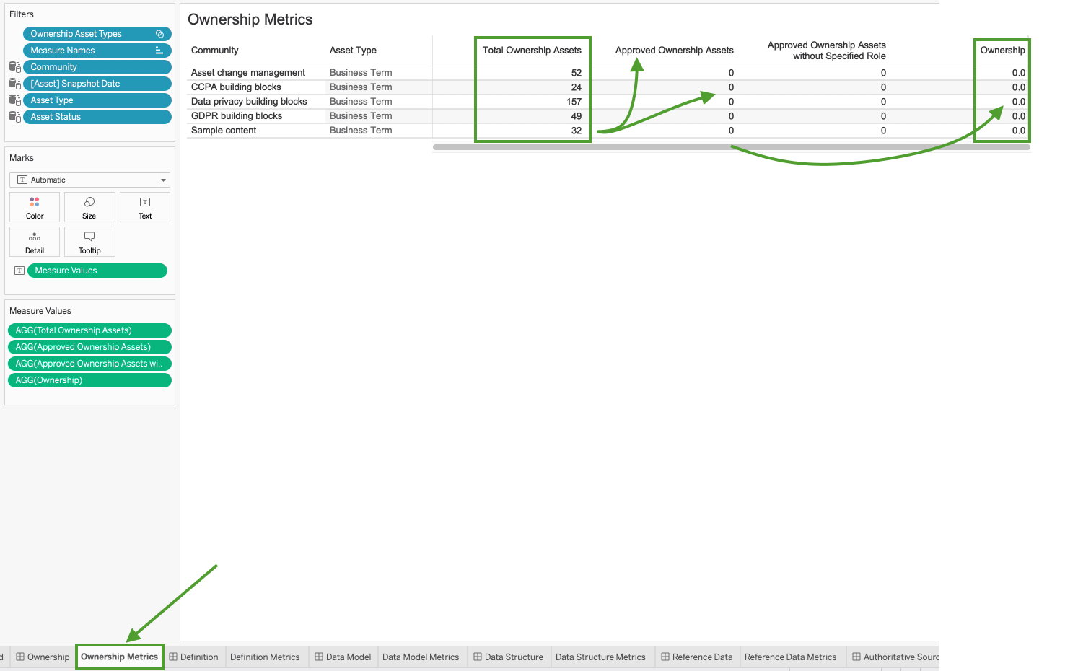
Task: Click the set icon on Ownership Asset Types
Action: 159,34
